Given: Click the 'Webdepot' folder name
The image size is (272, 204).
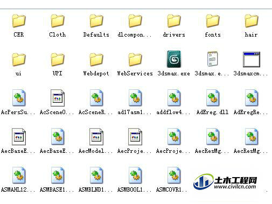Looking at the screenshot, I should point(96,73).
